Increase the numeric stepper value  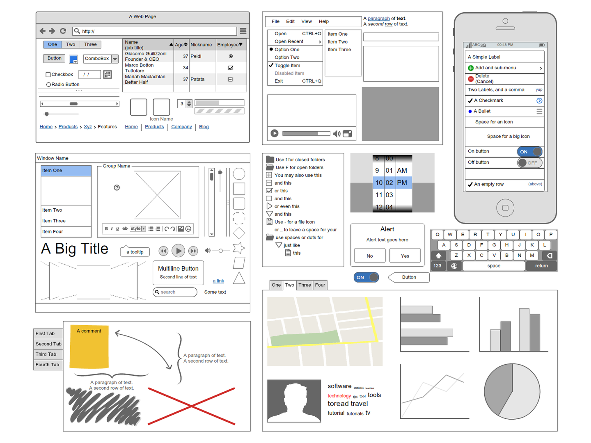(189, 102)
